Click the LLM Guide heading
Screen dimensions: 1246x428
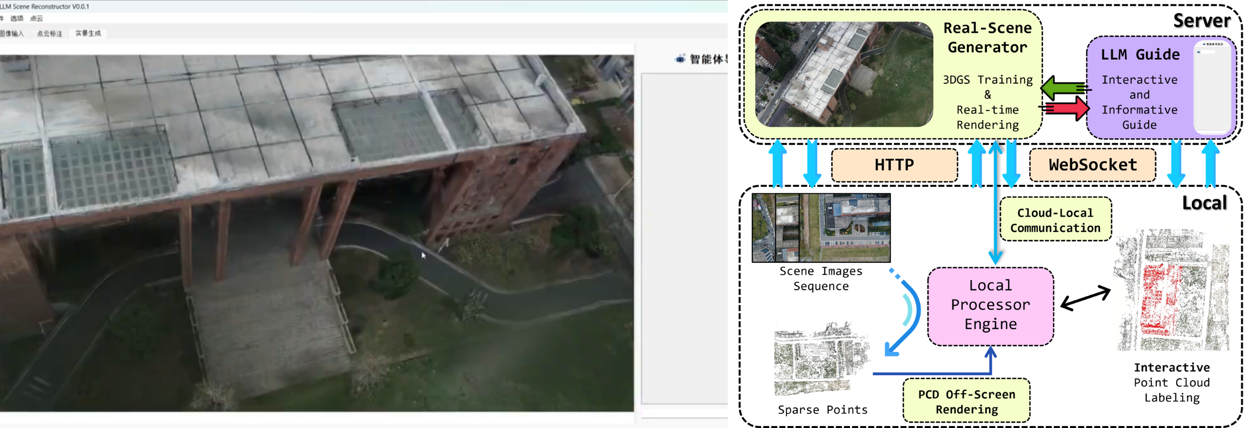click(1140, 54)
